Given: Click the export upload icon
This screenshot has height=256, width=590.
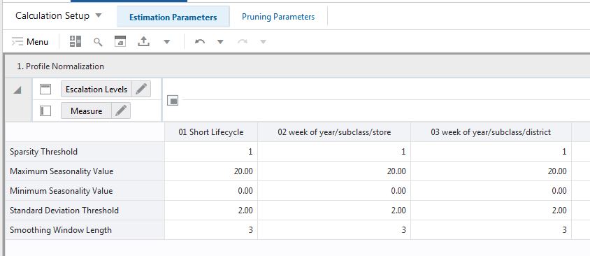Looking at the screenshot, I should [x=143, y=41].
